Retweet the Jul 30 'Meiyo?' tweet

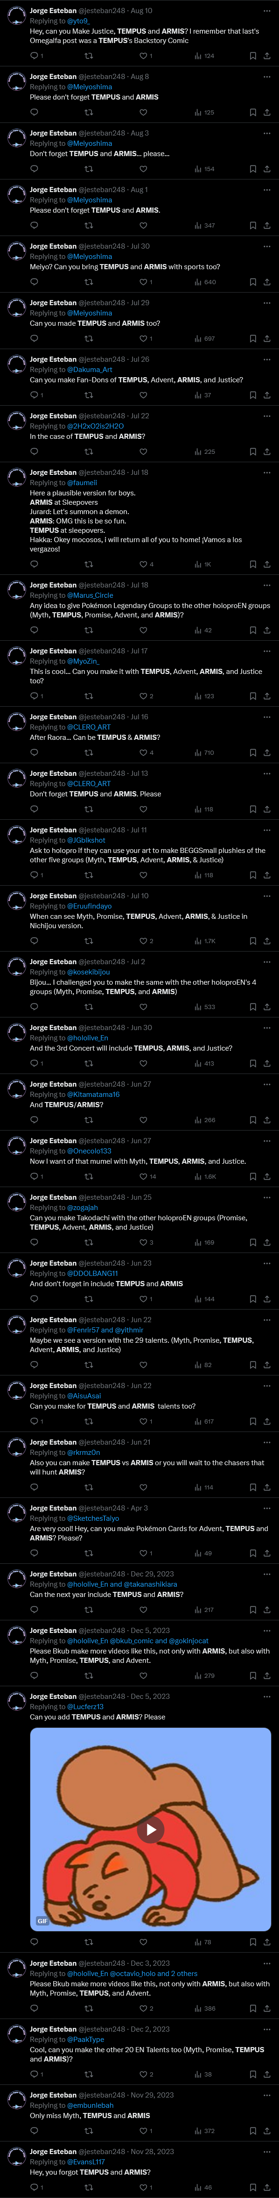[x=89, y=281]
